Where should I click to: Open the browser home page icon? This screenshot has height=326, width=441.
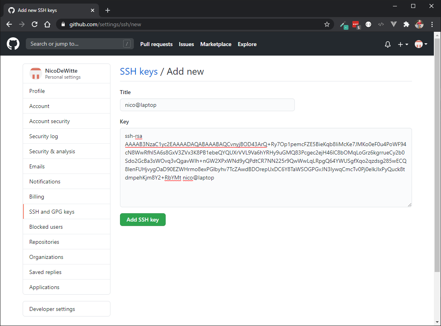pyautogui.click(x=47, y=25)
